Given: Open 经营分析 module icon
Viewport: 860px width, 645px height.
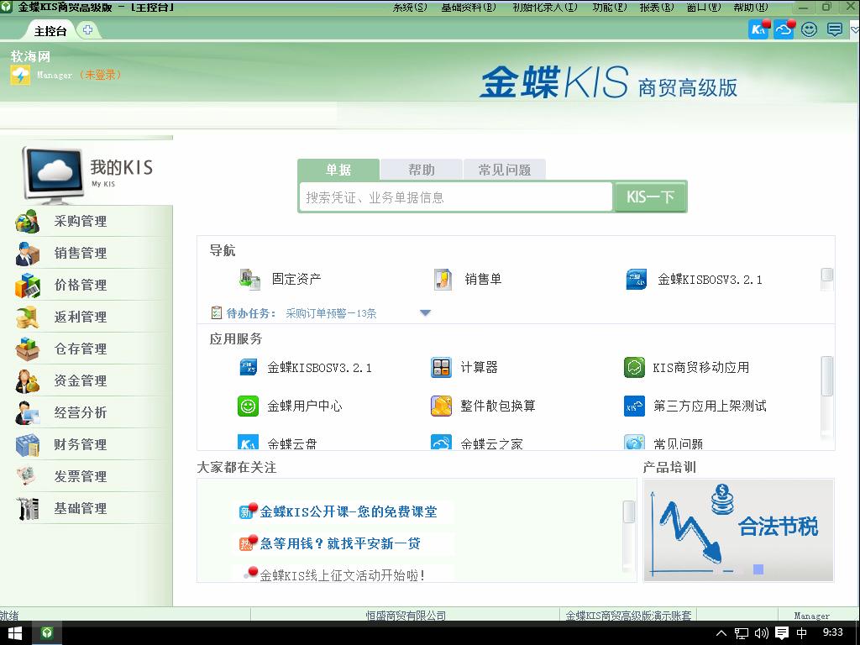Looking at the screenshot, I should tap(28, 412).
